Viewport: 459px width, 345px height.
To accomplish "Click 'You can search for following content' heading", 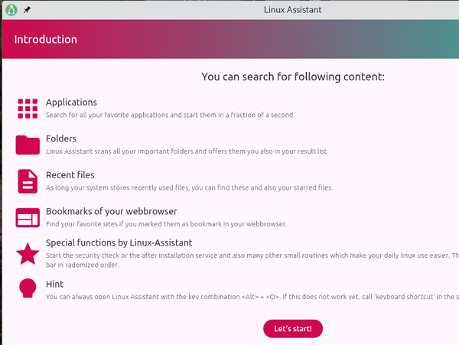I will click(293, 76).
